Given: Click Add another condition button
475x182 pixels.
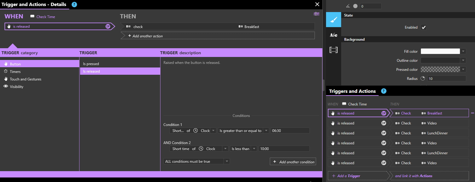Looking at the screenshot, I should (293, 162).
